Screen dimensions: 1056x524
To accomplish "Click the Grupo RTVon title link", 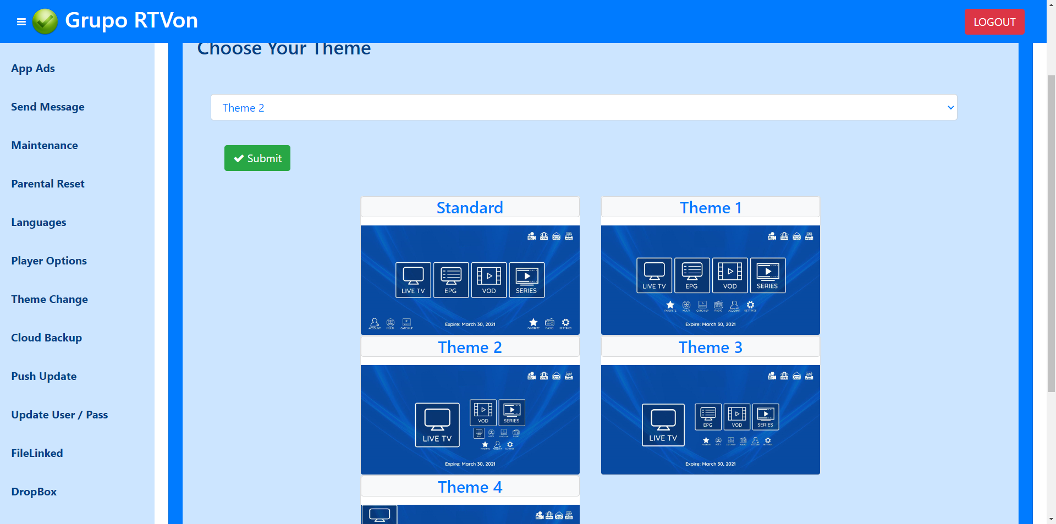I will 131,21.
